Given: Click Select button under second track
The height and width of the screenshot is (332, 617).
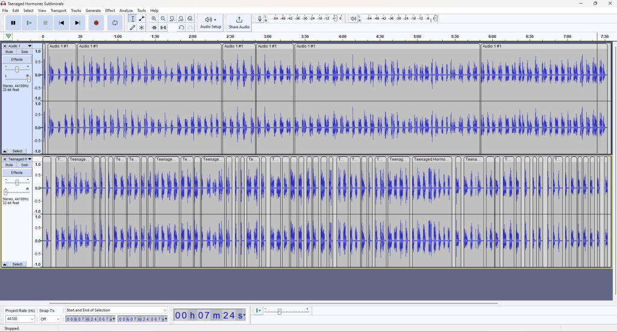Looking at the screenshot, I should 17,264.
